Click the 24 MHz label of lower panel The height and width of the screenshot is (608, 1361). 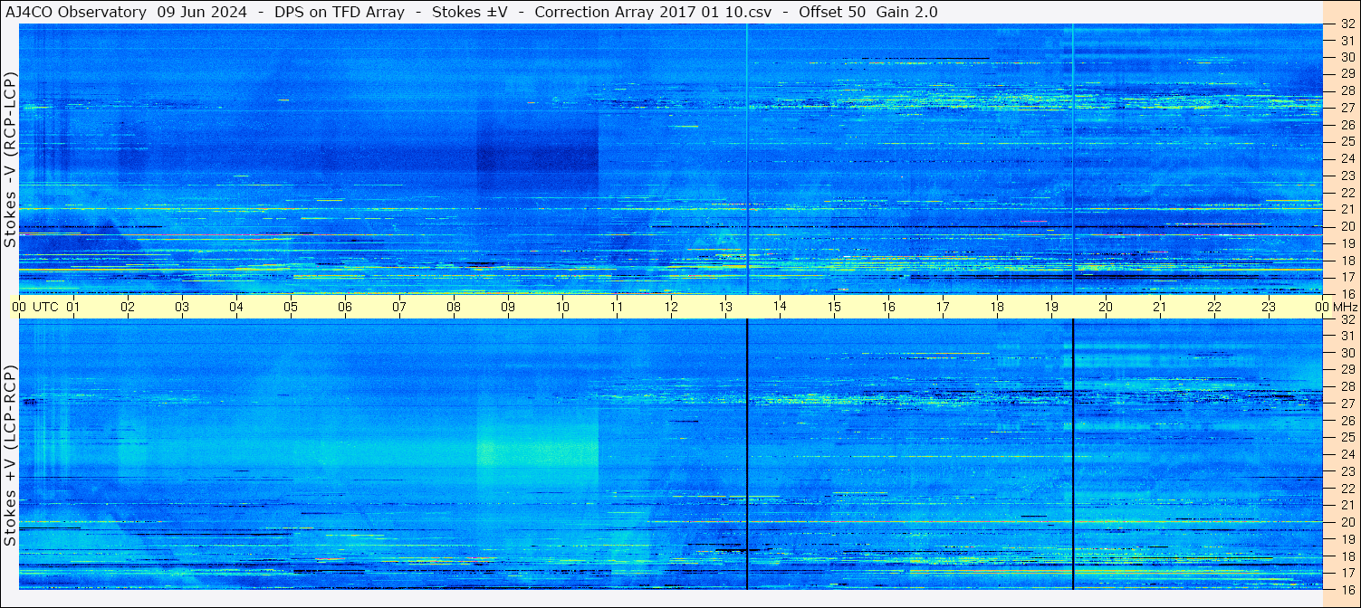[1347, 454]
